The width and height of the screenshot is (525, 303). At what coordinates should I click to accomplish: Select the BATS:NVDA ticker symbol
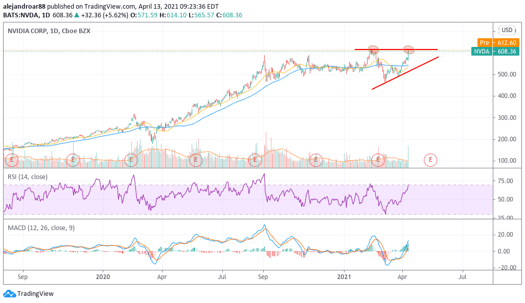(21, 15)
